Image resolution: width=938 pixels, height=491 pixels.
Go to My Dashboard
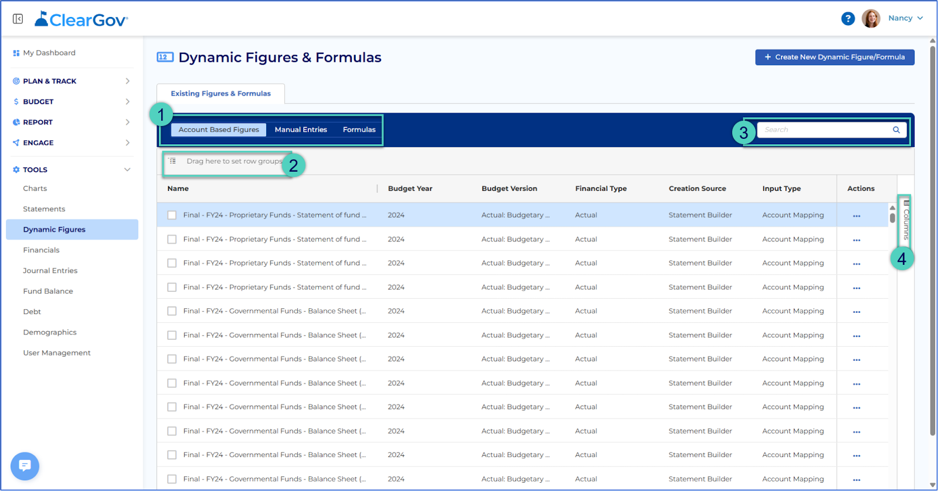tap(49, 53)
